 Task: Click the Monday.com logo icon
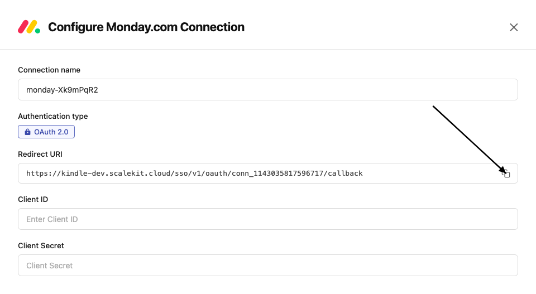[x=29, y=27]
